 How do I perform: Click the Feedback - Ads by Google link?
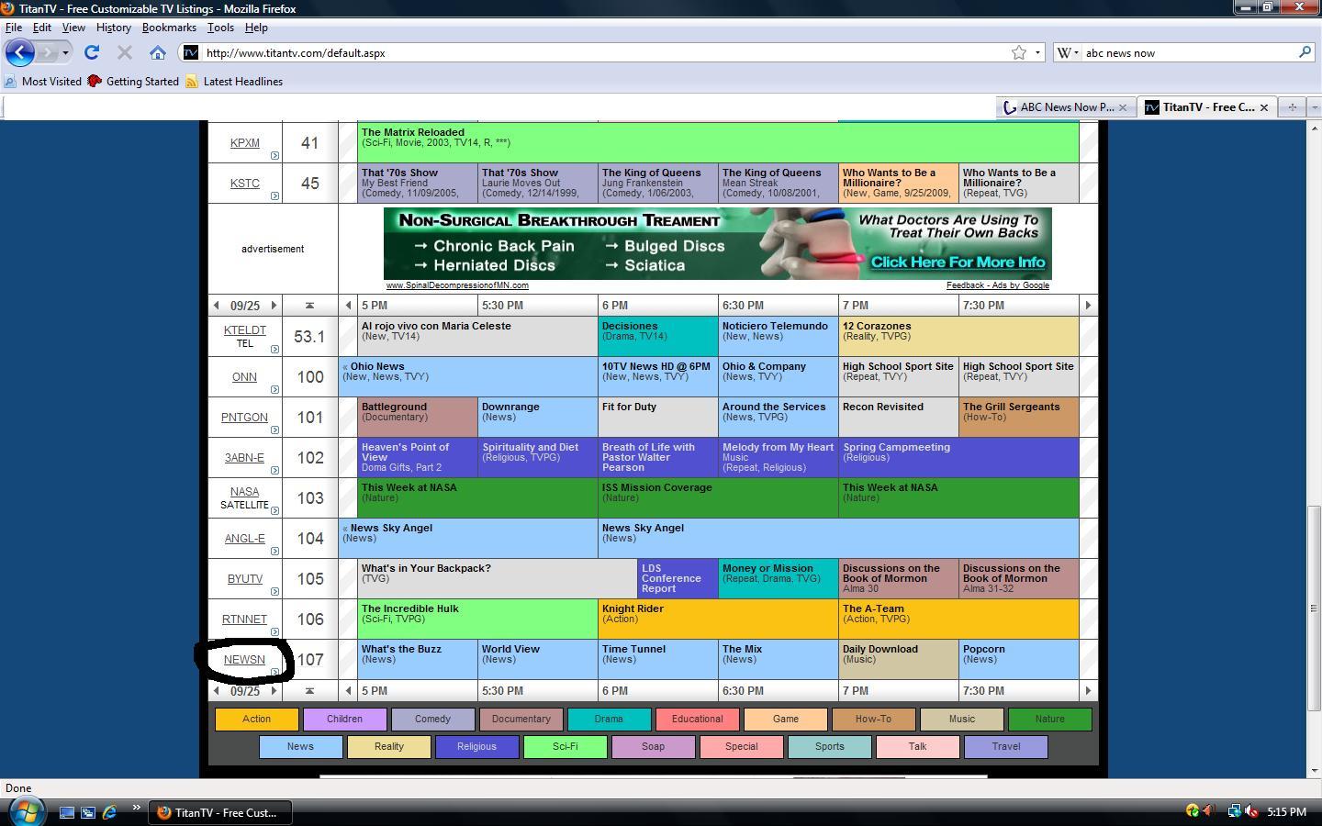[x=998, y=285]
